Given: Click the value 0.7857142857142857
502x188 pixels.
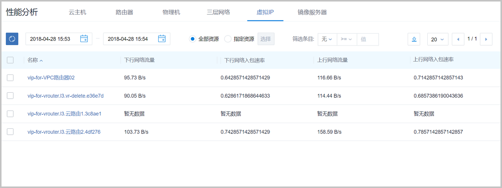Looking at the screenshot, I should coord(438,131).
